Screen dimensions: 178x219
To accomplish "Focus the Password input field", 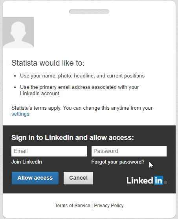I will 129,151.
